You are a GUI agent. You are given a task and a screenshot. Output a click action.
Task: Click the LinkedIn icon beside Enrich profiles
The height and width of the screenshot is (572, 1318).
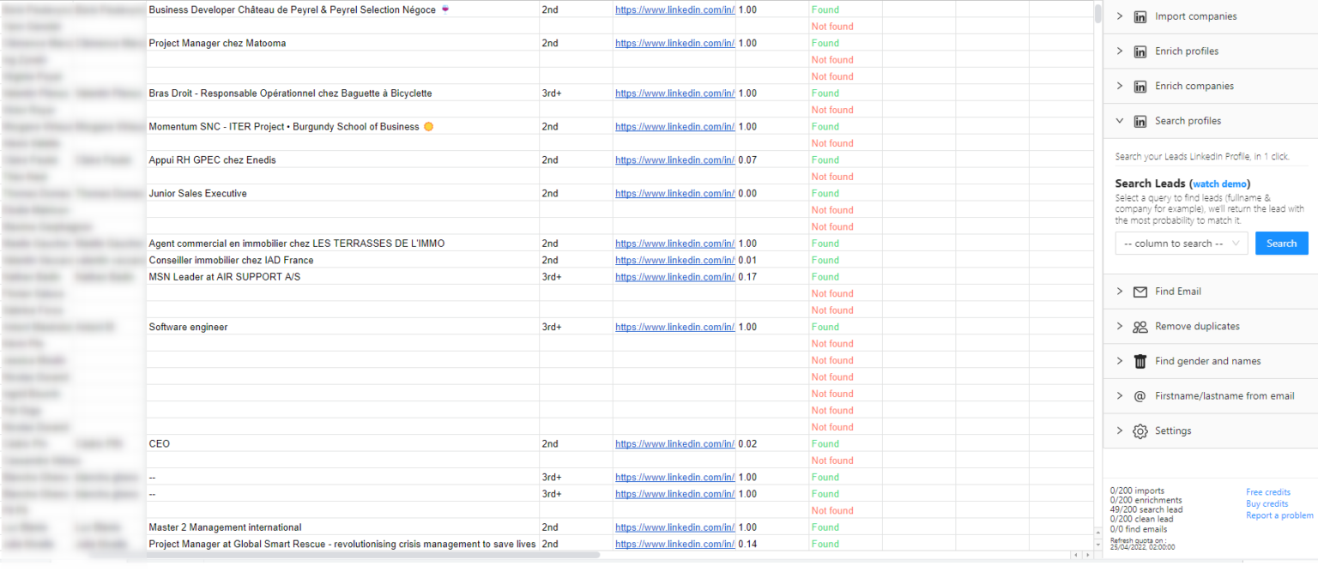(1140, 51)
